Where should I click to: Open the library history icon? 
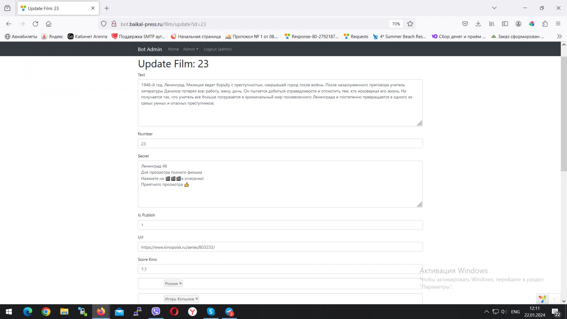click(492, 24)
